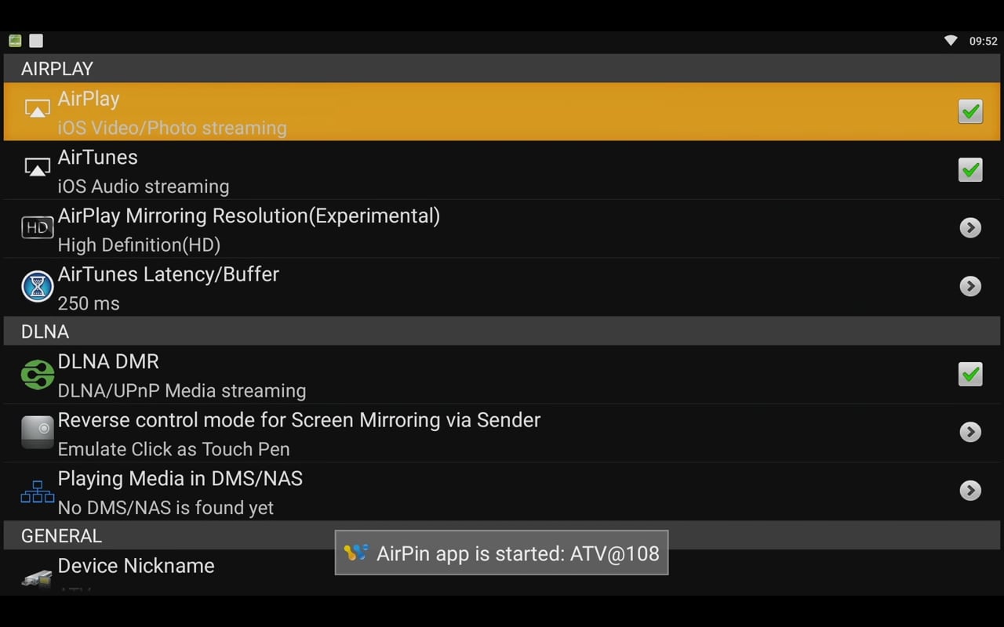The image size is (1004, 627).
Task: Select the AIRPLAY section header
Action: click(x=56, y=69)
